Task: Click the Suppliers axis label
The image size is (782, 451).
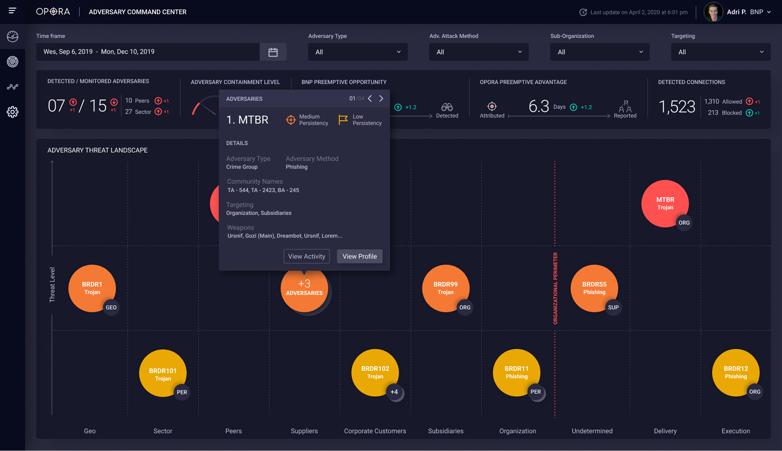Action: point(304,431)
